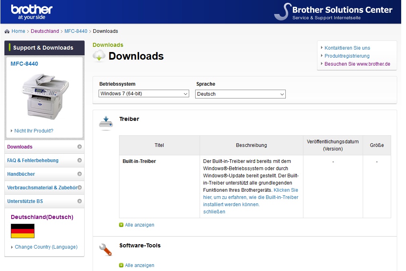406x271 pixels.
Task: Click link explaining Built-in-Treiber installation
Action: point(250,197)
